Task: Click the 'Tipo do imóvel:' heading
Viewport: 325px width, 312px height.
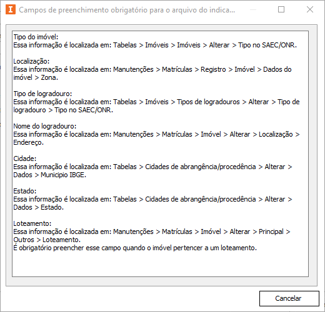Action: point(36,37)
